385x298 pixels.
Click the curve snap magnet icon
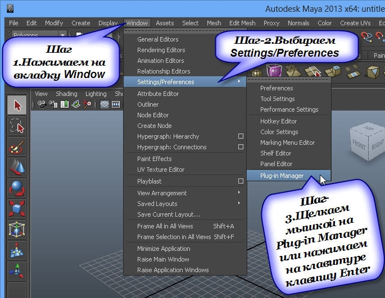(366, 37)
